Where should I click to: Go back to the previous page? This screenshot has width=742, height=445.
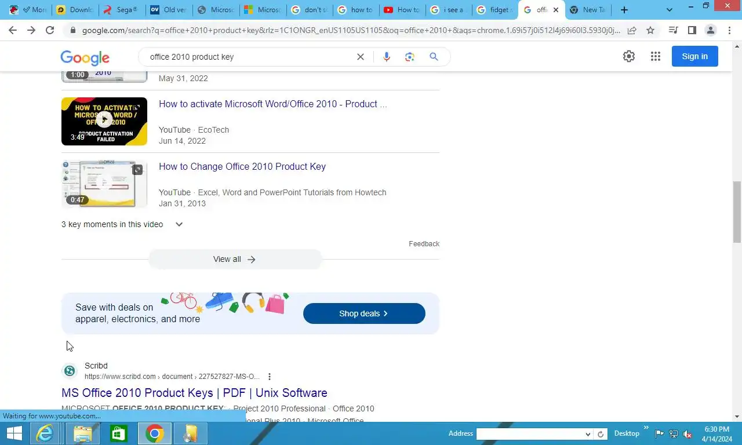tap(13, 30)
